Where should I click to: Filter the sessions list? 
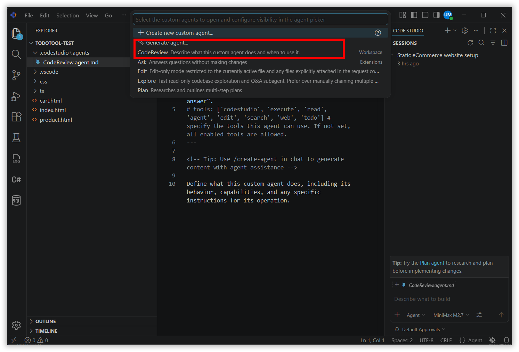pyautogui.click(x=493, y=43)
